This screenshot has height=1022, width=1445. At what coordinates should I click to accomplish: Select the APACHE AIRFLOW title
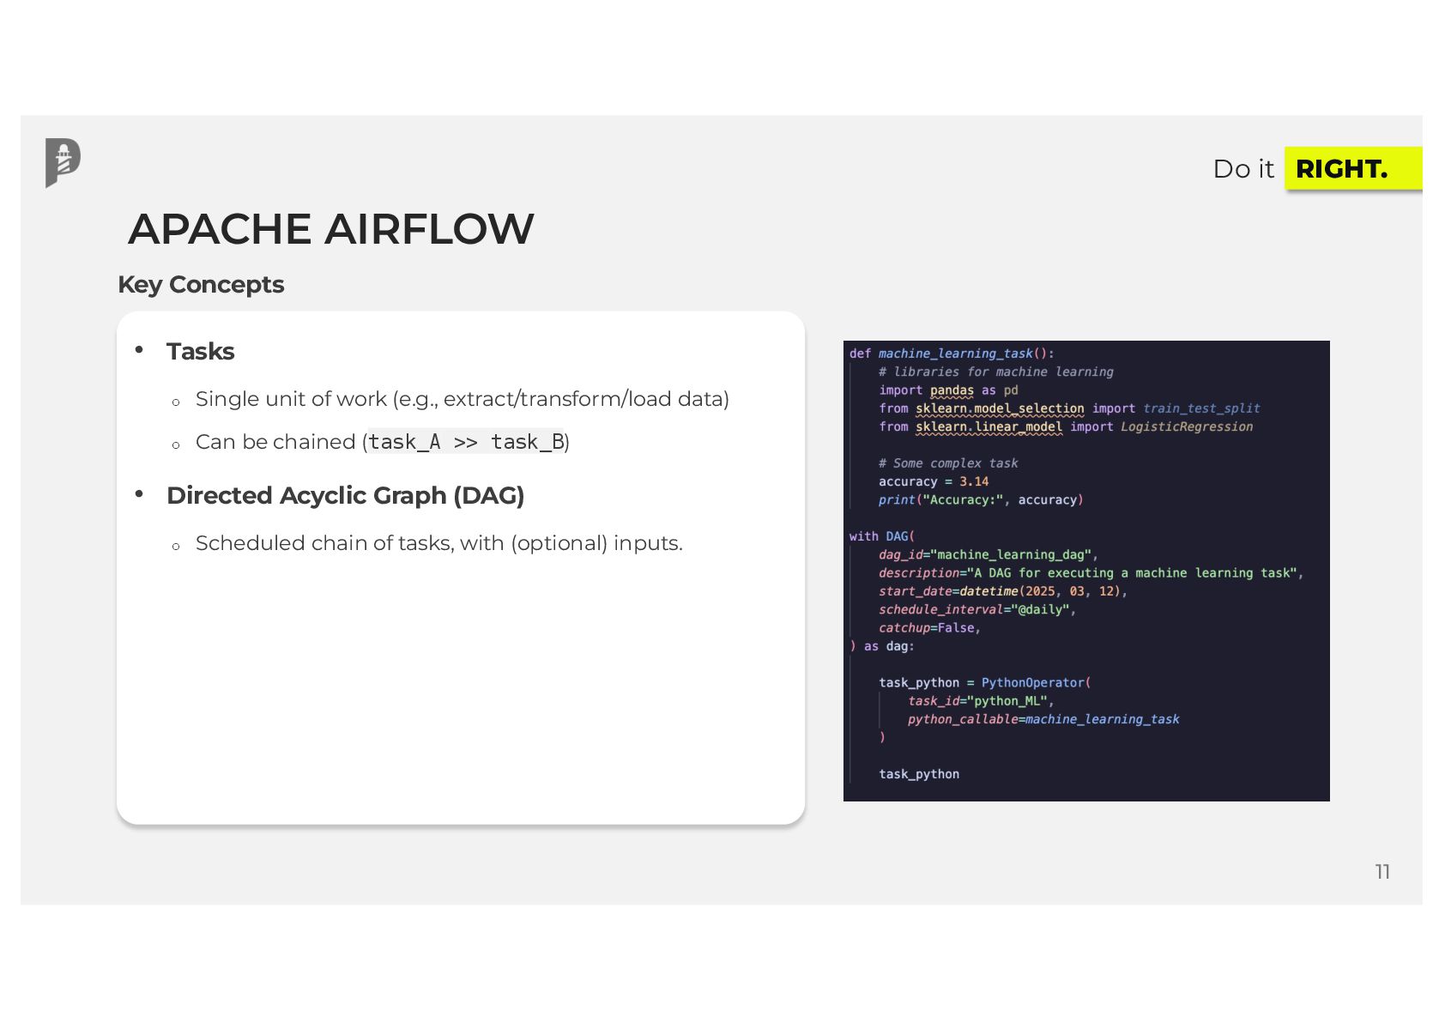pos(331,229)
